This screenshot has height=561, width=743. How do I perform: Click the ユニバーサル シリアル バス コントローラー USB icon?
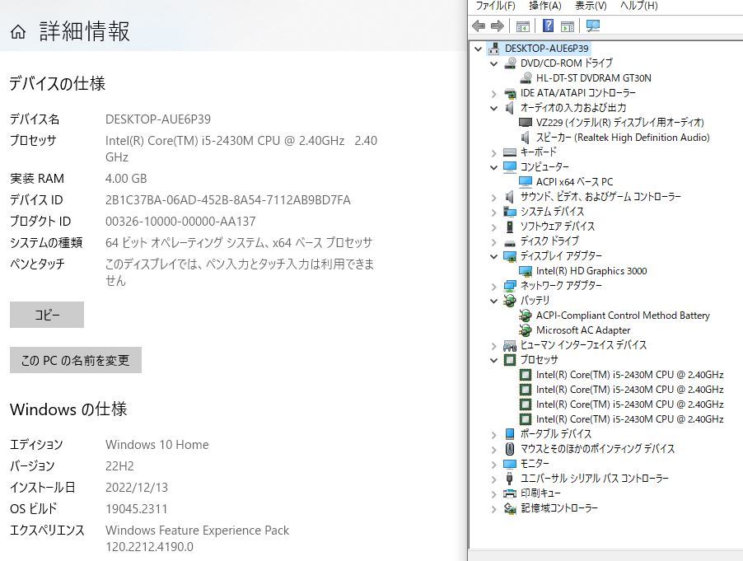[x=510, y=479]
